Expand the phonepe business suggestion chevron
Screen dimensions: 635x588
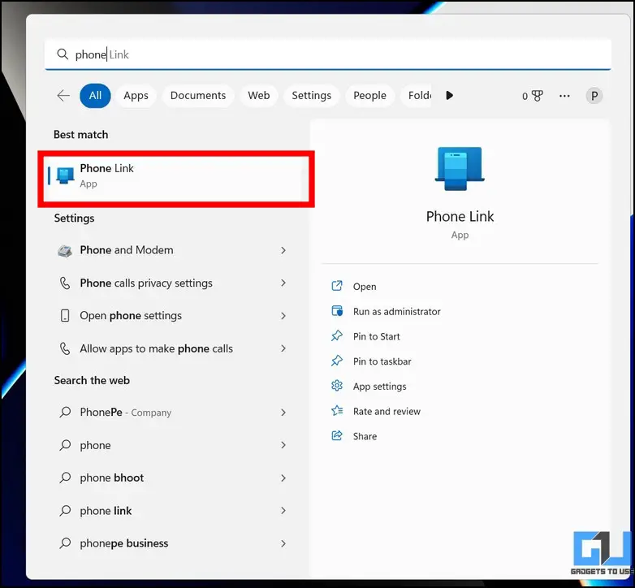283,543
